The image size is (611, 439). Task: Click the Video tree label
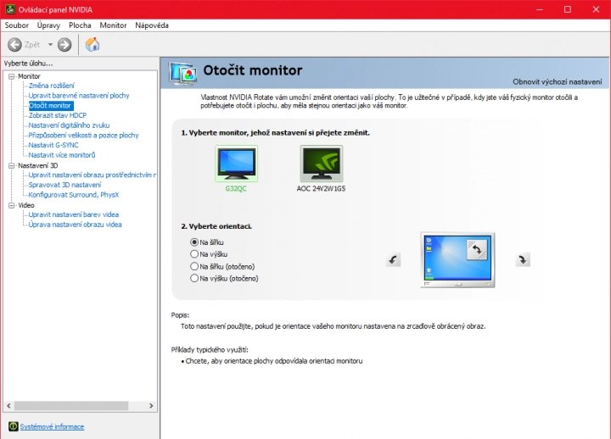[x=26, y=205]
